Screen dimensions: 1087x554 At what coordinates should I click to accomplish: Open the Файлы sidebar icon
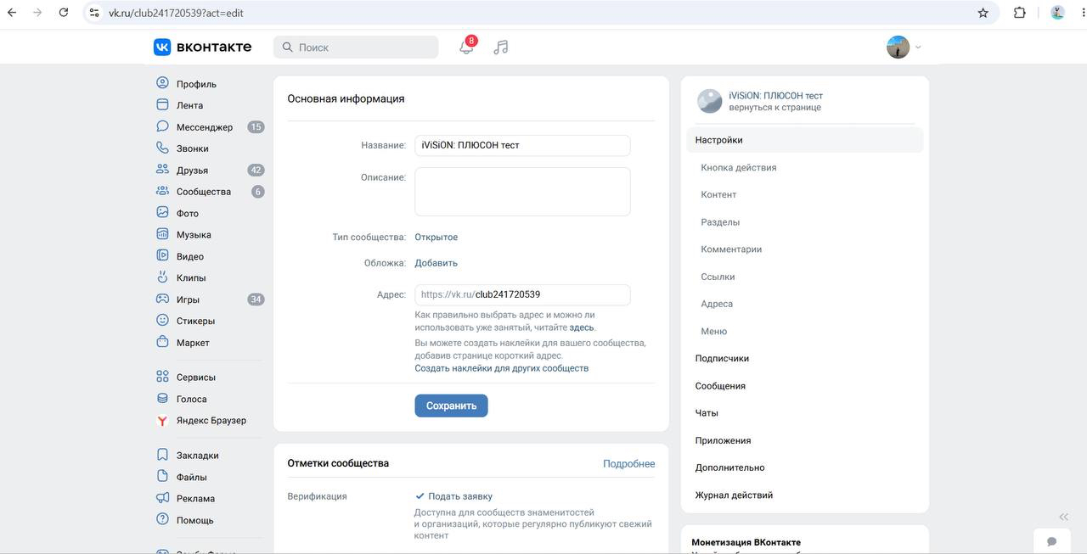162,477
